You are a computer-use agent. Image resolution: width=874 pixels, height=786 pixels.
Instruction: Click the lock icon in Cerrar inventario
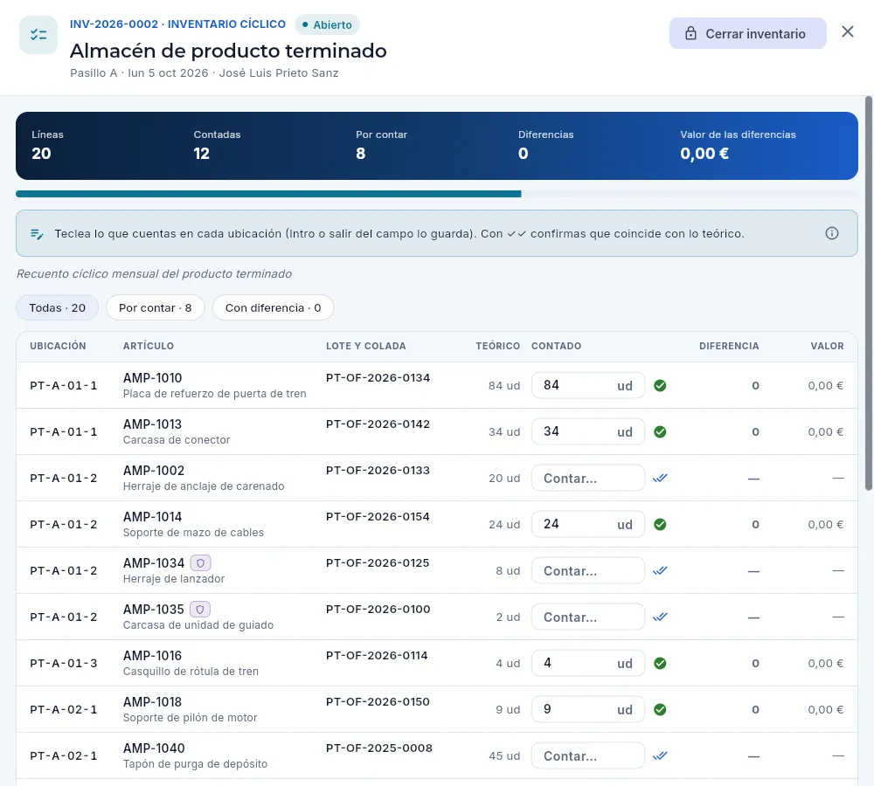pyautogui.click(x=690, y=33)
